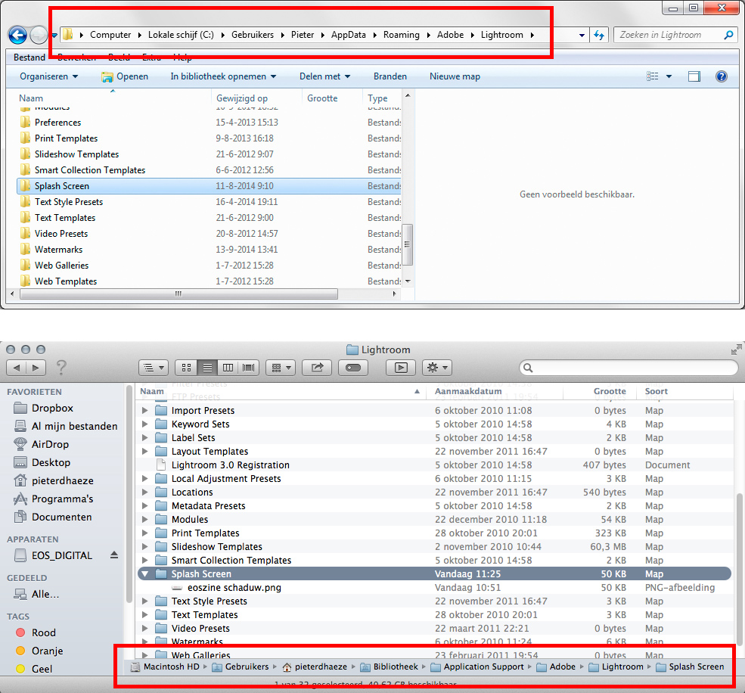Viewport: 745px width, 693px height.
Task: Open the Bestand menu
Action: [x=29, y=57]
